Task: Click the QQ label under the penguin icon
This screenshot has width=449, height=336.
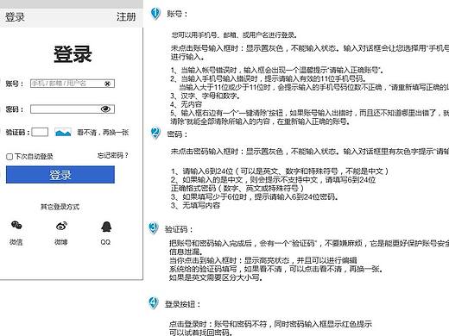Action: (105, 242)
